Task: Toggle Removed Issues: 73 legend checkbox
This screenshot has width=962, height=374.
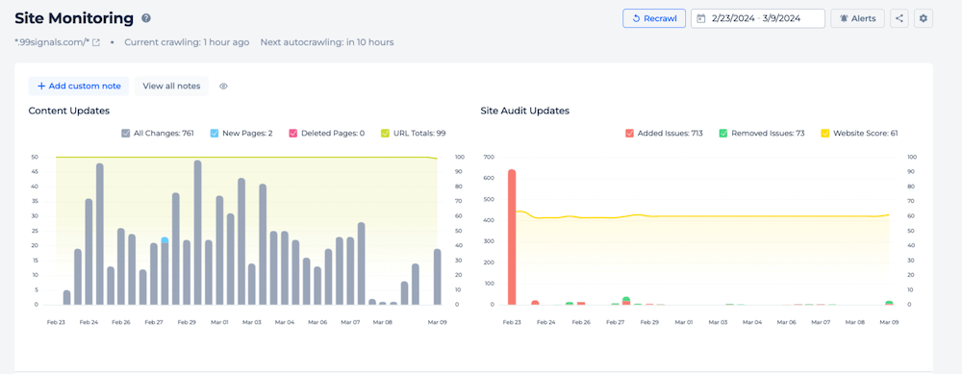Action: (723, 133)
